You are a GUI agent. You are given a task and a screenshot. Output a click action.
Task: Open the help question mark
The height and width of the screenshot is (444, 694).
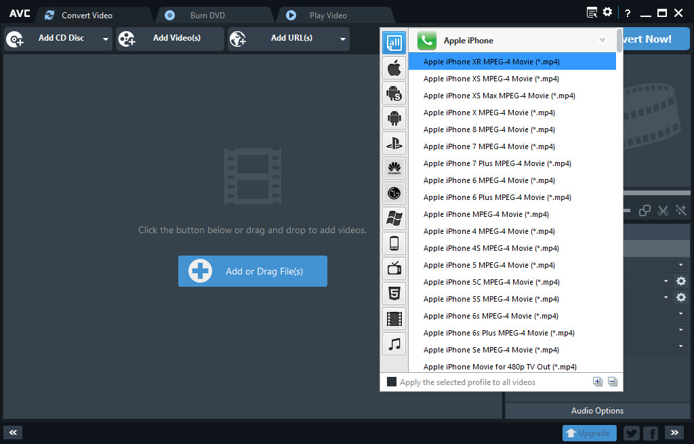coord(627,14)
